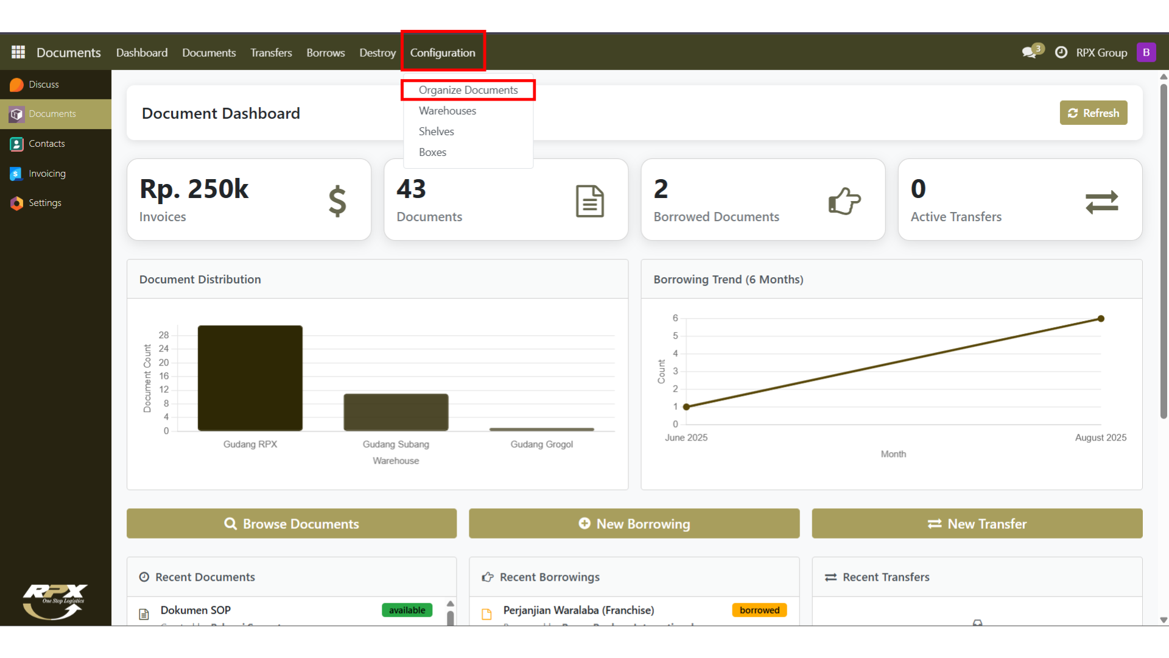Viewport: 1169px width, 658px height.
Task: Open the RPX Group company switcher
Action: tap(1101, 52)
